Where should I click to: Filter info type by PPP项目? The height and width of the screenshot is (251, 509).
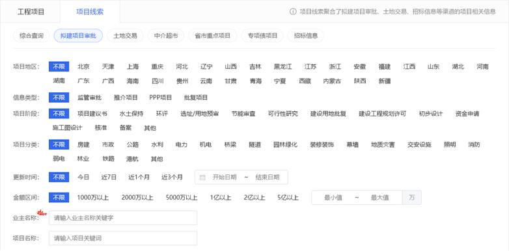(161, 98)
